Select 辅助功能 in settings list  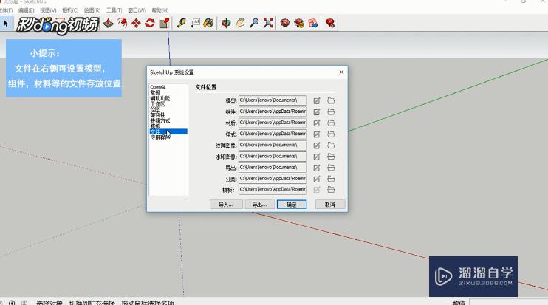pyautogui.click(x=160, y=98)
